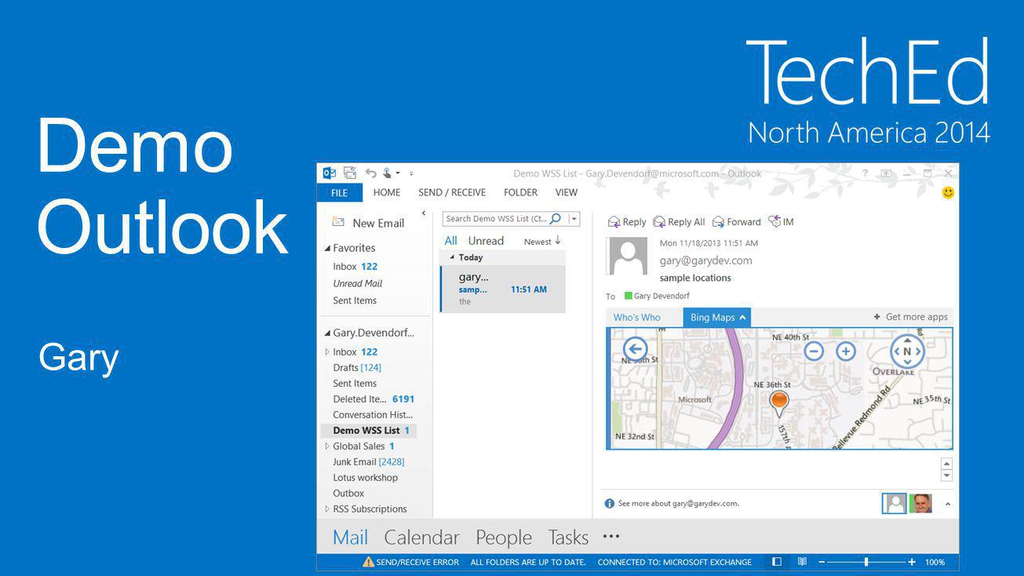Select the generic contact silhouette in the people pane
This screenshot has width=1024, height=576.
tap(894, 503)
